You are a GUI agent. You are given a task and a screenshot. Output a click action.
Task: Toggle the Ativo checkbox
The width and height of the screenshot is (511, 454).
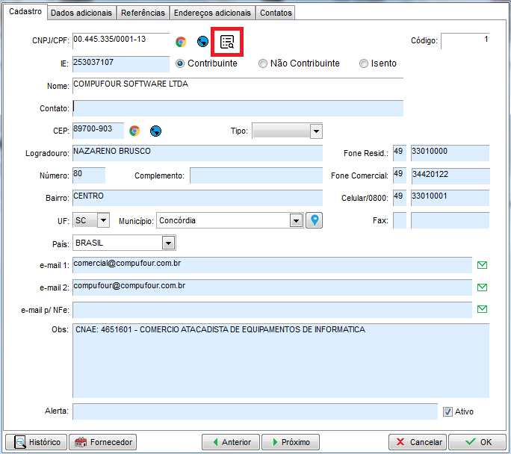point(448,411)
